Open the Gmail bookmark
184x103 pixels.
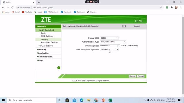pos(16,12)
